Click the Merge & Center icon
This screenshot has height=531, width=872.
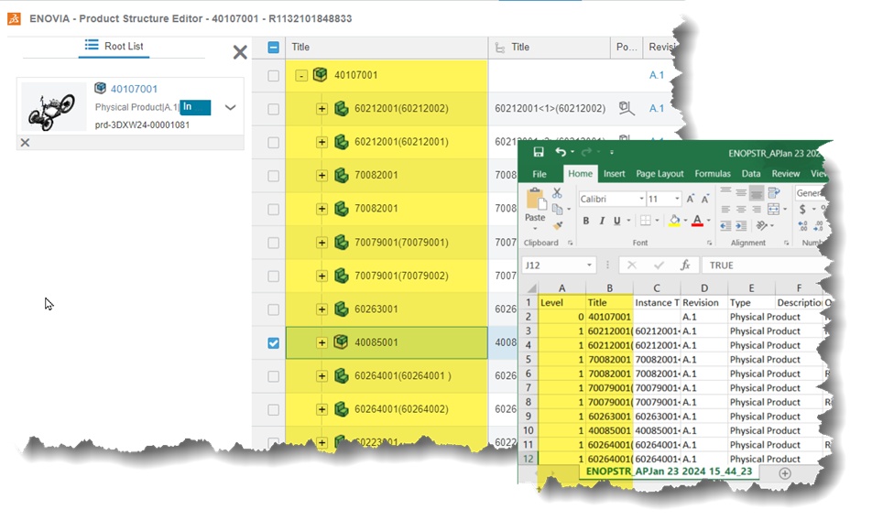pos(773,209)
